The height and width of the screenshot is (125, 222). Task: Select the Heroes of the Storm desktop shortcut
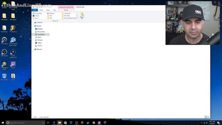point(13,42)
